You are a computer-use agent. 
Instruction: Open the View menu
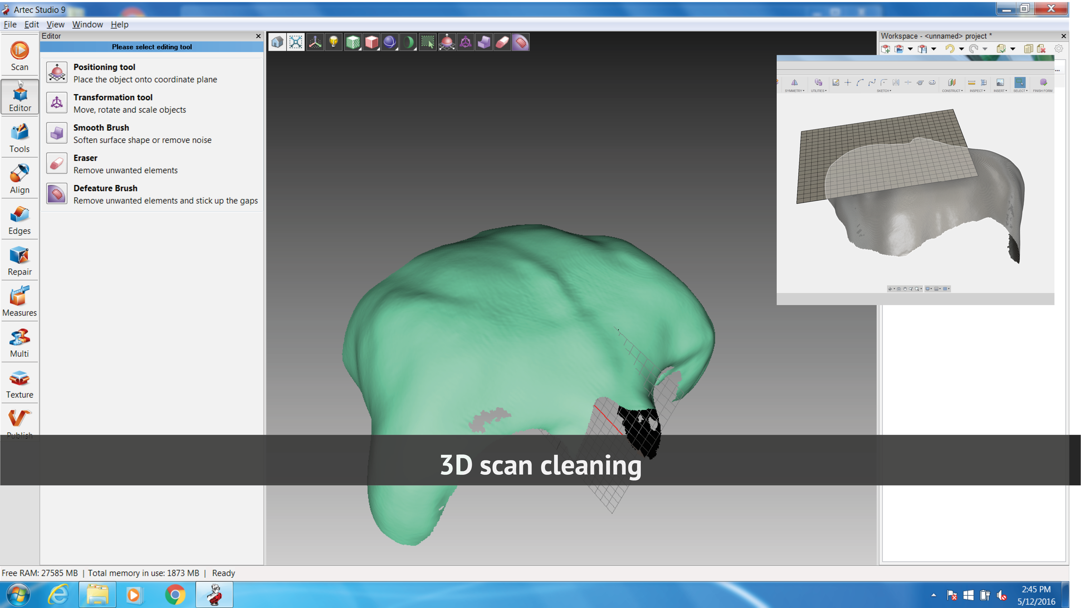pos(55,24)
